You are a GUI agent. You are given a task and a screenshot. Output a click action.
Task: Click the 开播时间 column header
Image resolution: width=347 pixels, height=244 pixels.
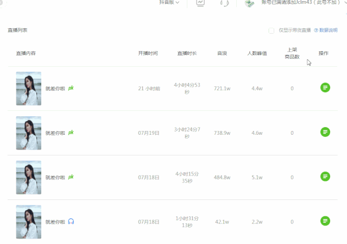click(x=148, y=53)
